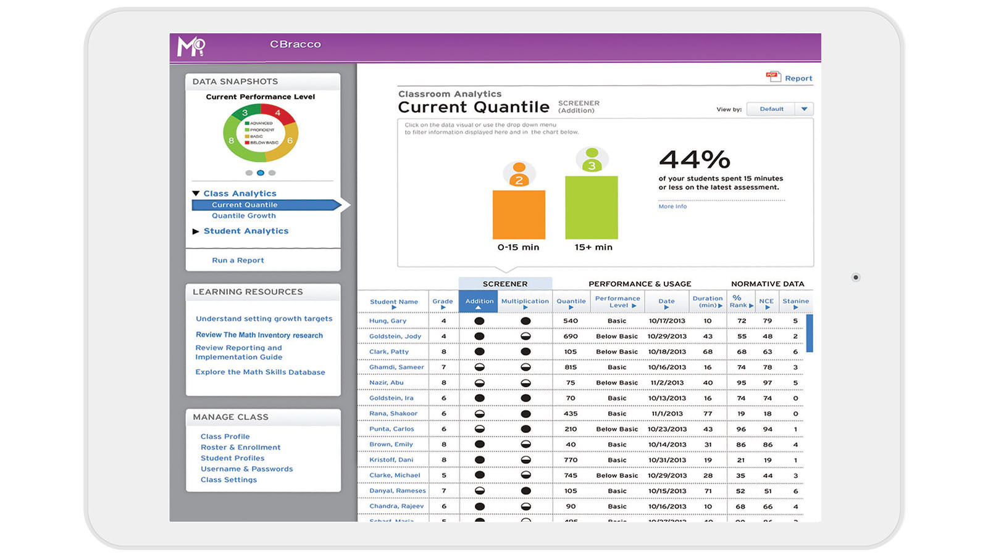The height and width of the screenshot is (555, 988).
Task: Sort by the Date column arrow
Action: pos(666,306)
